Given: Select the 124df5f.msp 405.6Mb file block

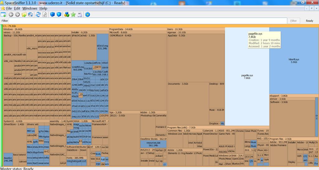Looking at the screenshot, I should (78, 68).
